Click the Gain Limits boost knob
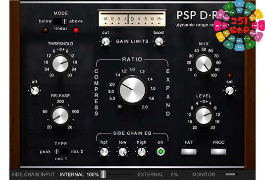The width and height of the screenshot is (265, 180). click(x=159, y=42)
